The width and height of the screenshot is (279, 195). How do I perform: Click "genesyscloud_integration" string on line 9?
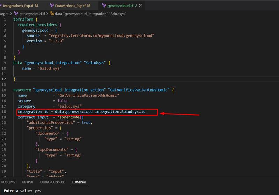pyautogui.click(x=53, y=63)
